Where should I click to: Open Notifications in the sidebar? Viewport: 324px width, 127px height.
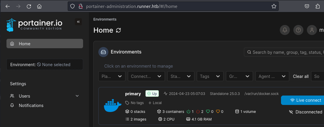tap(31, 105)
